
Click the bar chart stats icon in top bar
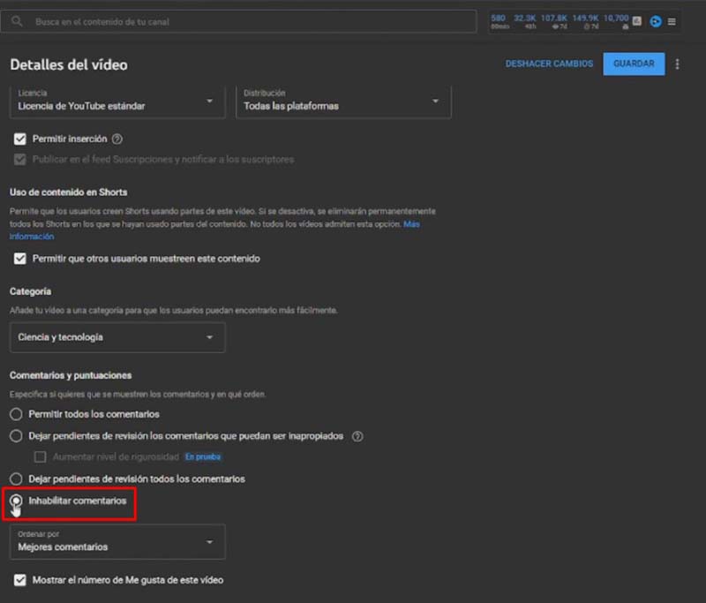636,20
